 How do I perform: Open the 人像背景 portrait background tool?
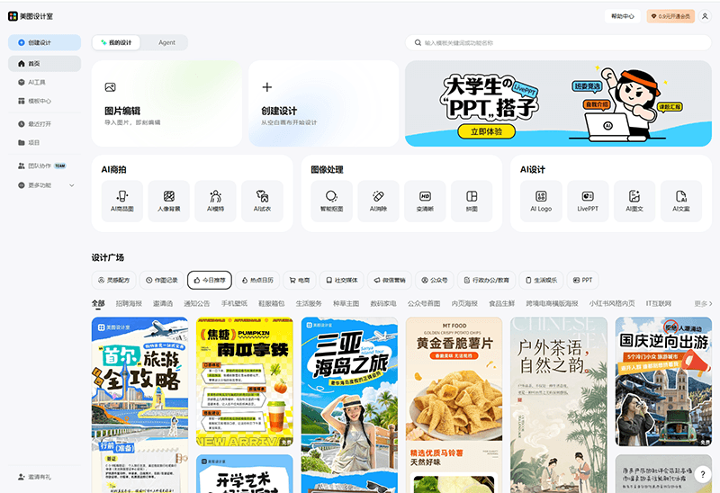[169, 201]
